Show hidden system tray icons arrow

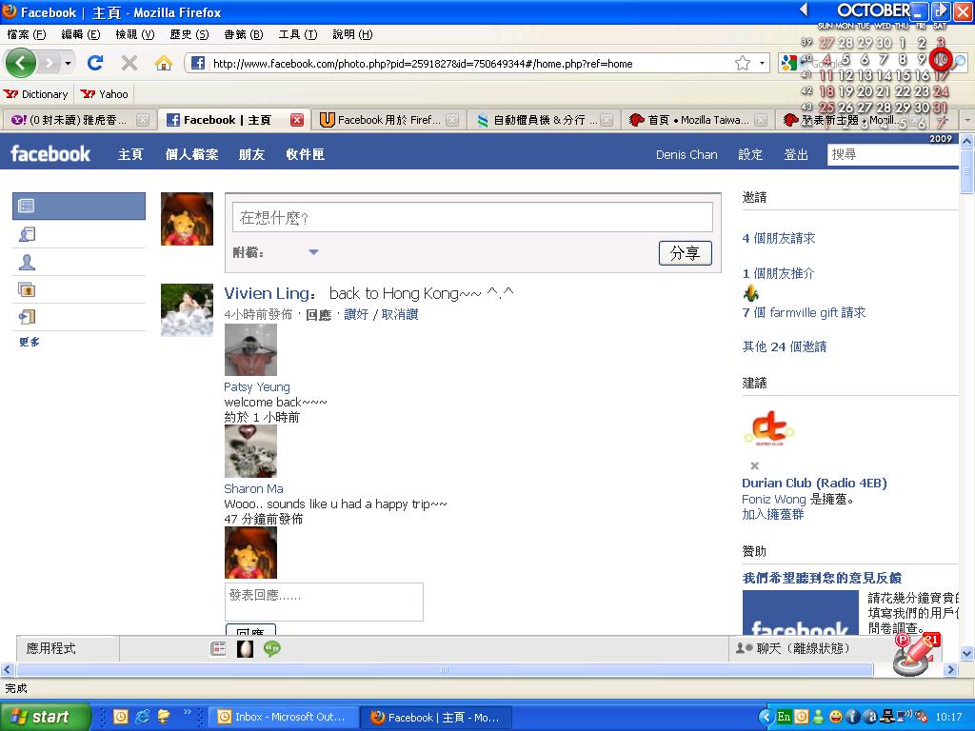coord(766,717)
